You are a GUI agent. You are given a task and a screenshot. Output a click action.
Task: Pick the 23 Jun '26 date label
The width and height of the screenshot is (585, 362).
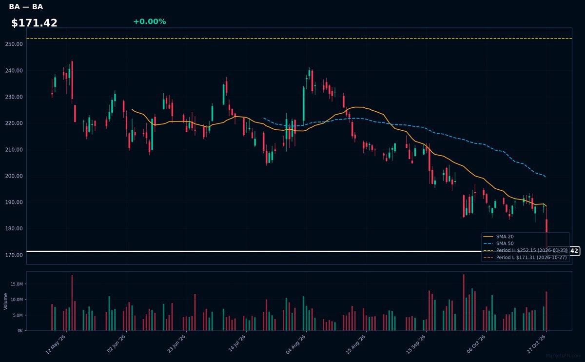(x=176, y=344)
